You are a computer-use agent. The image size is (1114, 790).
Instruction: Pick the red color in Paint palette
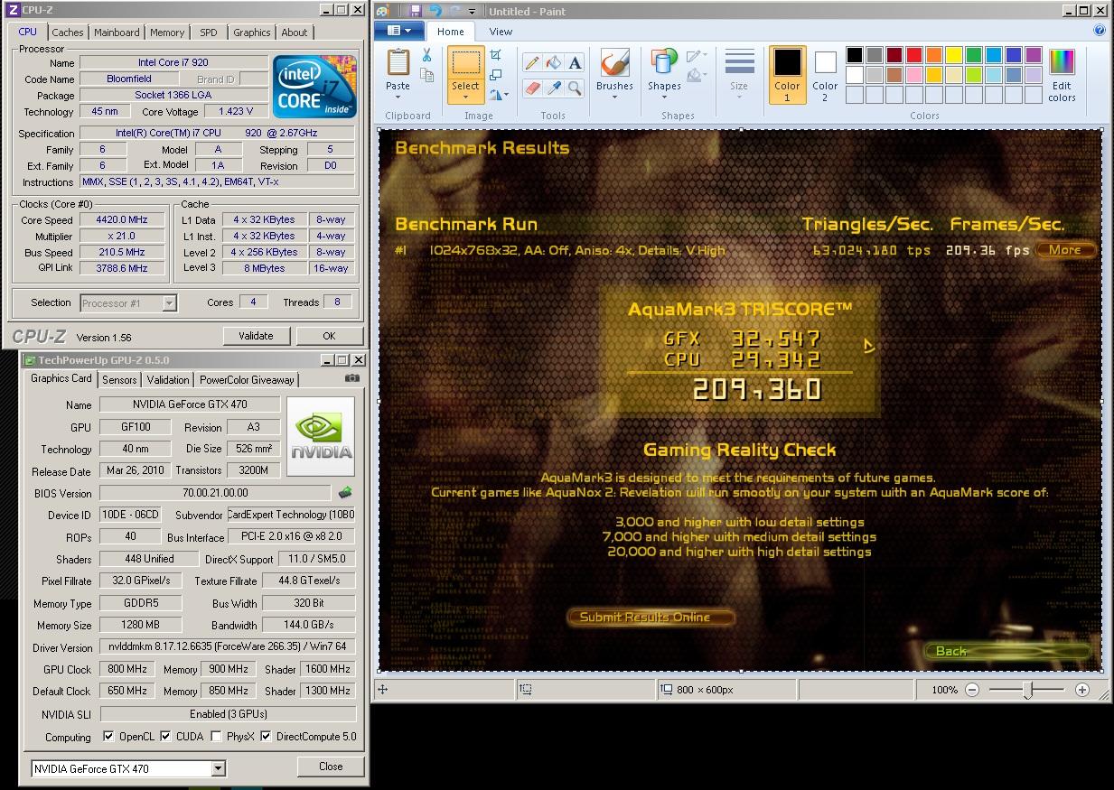(914, 55)
